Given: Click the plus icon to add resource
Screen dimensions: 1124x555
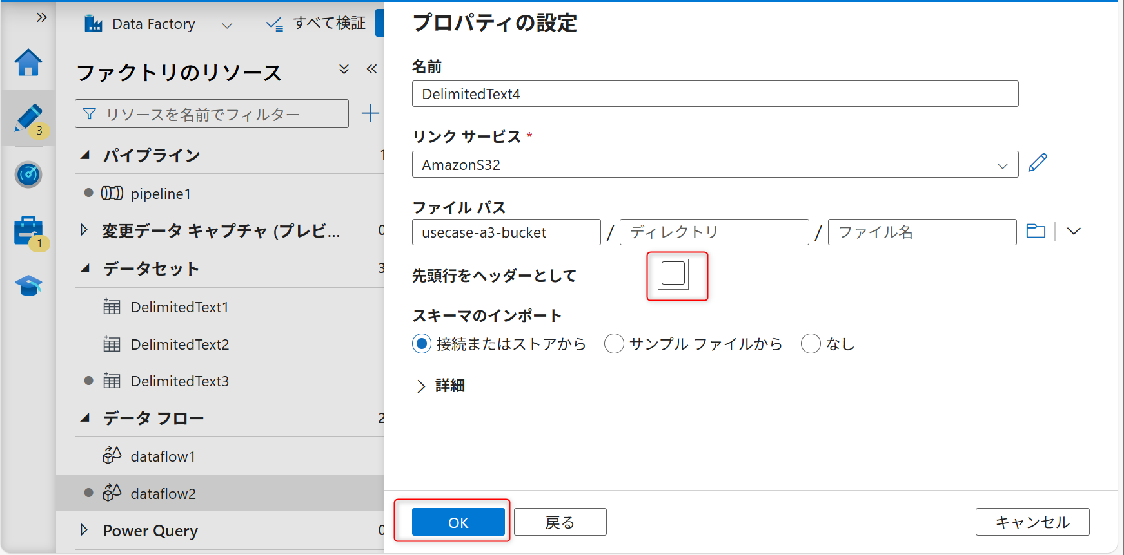Looking at the screenshot, I should click(x=370, y=113).
